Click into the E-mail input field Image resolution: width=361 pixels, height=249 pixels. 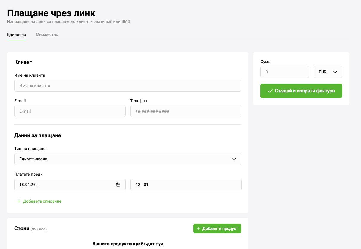[x=70, y=111]
